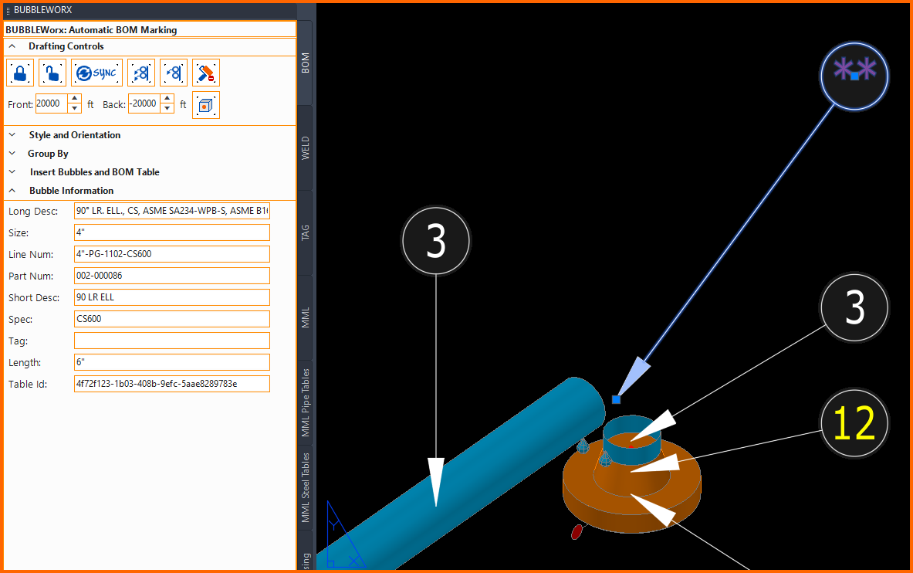Increase the Front value with up arrow
Screen dimensions: 913x573
click(74, 98)
